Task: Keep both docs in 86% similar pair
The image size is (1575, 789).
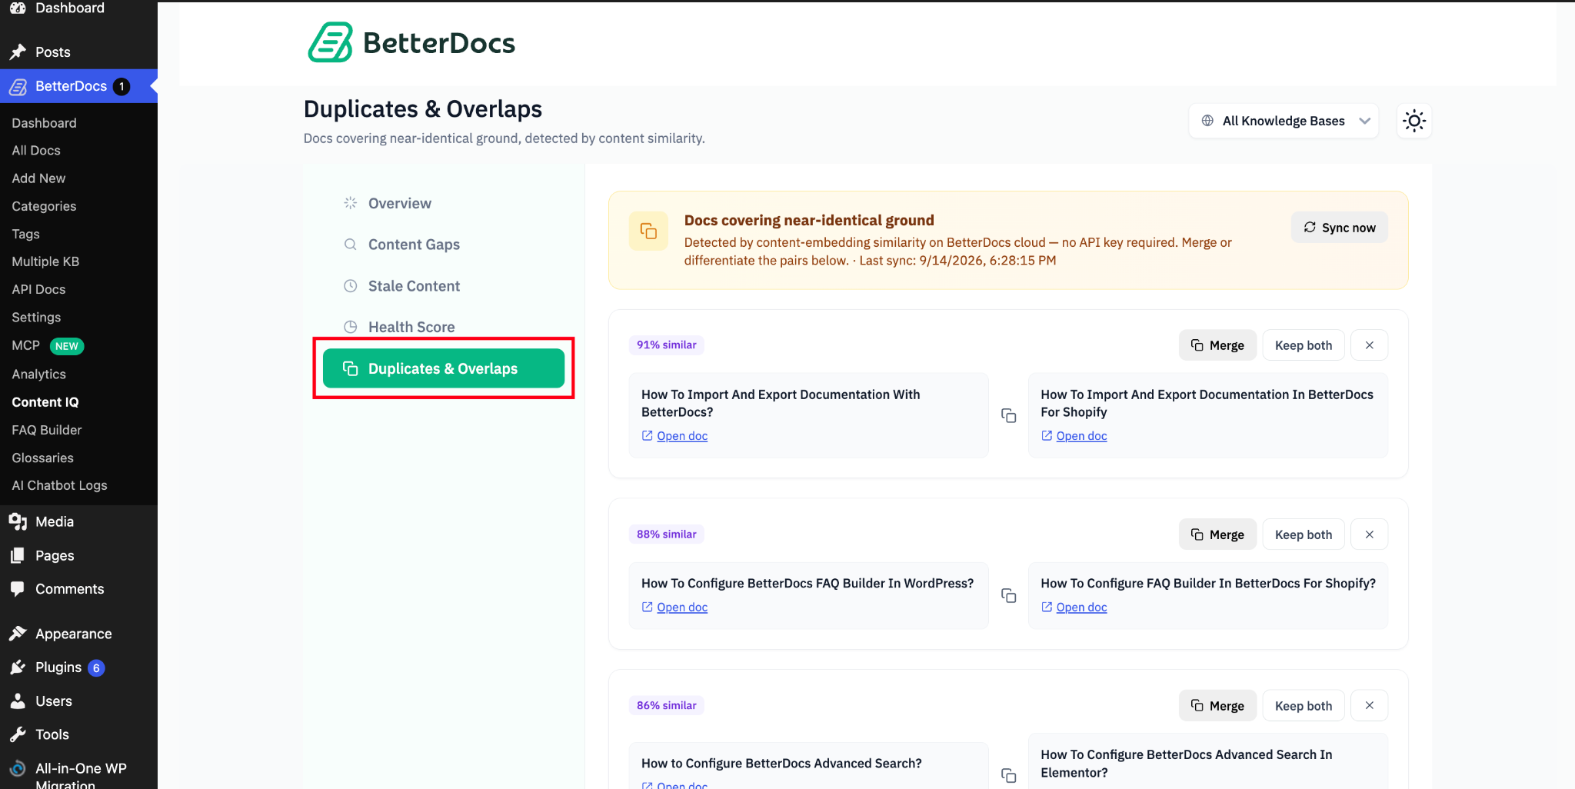Action: 1304,706
